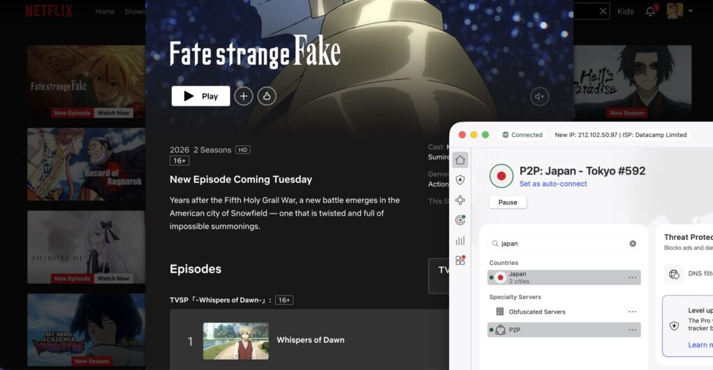Click the P2P: Japan - Tokyo #592 title
Image resolution: width=713 pixels, height=370 pixels.
[x=583, y=170]
